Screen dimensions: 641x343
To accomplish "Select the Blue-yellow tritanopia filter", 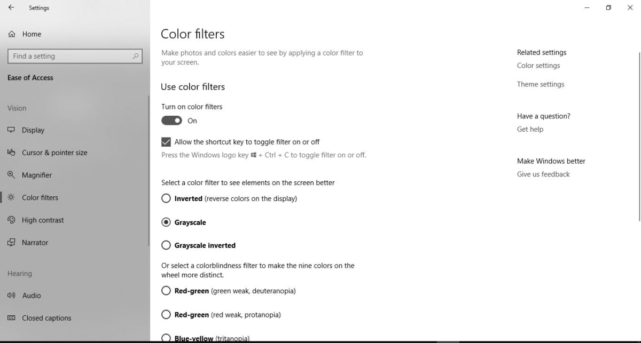I will (166, 338).
